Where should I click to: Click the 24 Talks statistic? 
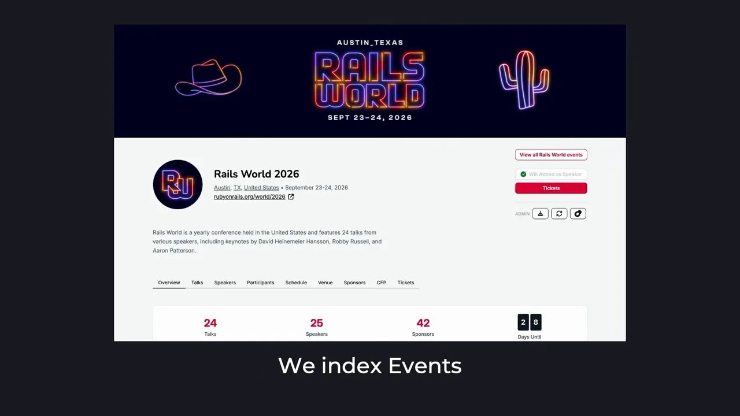point(210,326)
